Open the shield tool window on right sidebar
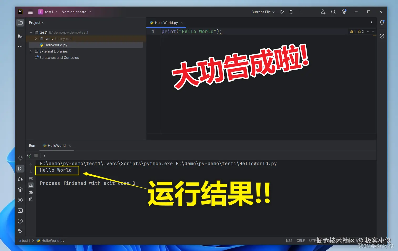The width and height of the screenshot is (398, 251). pyautogui.click(x=382, y=36)
